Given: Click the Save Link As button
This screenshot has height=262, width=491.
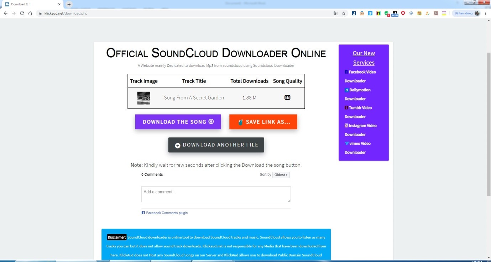Looking at the screenshot, I should tap(263, 122).
